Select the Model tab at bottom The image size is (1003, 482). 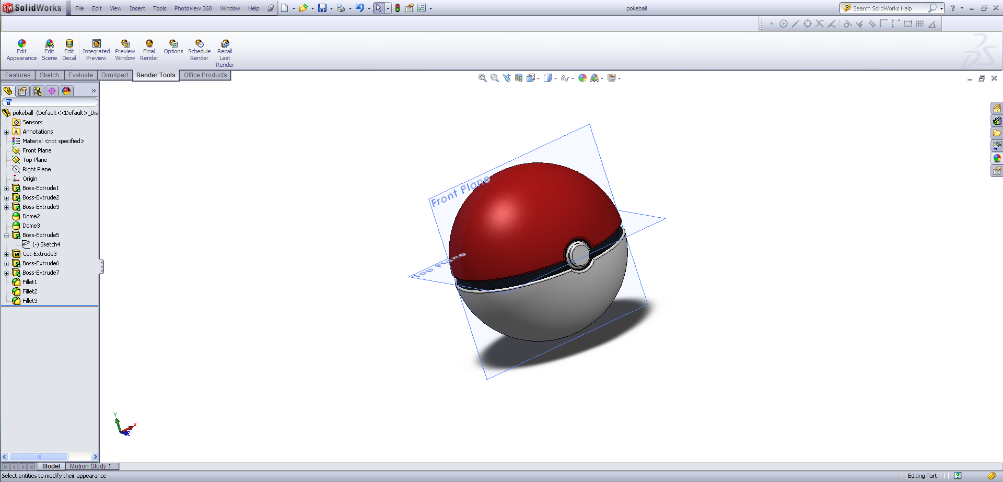[51, 466]
